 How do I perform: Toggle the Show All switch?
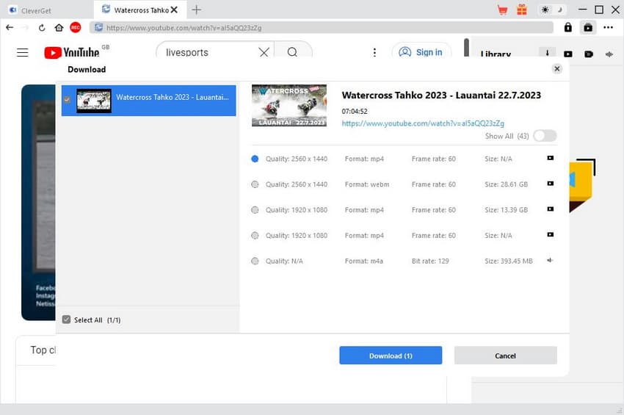545,136
